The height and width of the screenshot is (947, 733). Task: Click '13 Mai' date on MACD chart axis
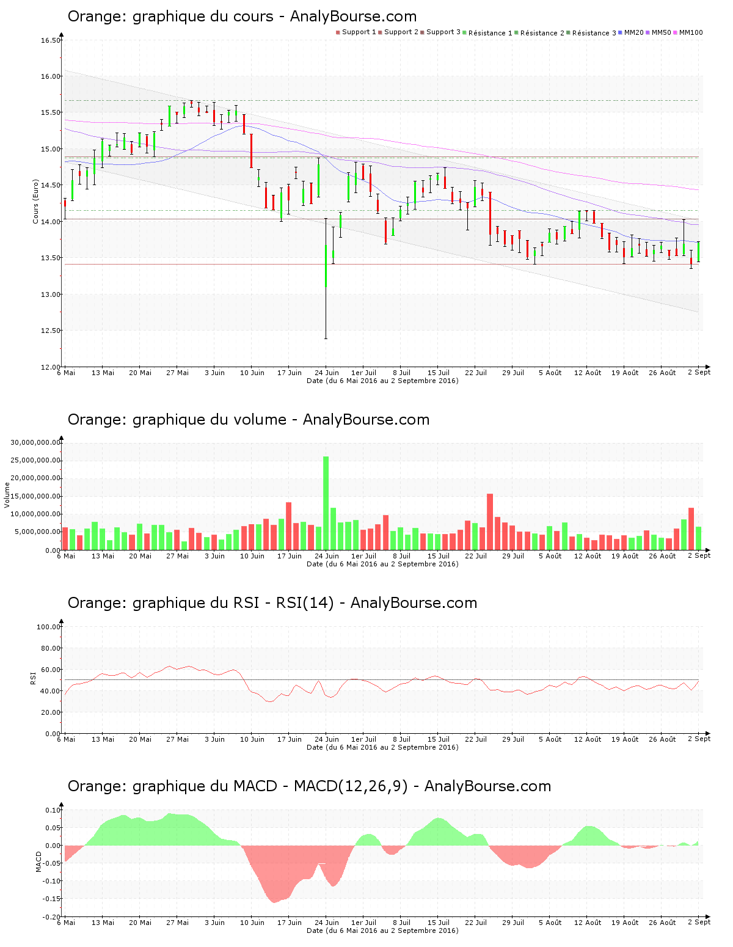[x=103, y=923]
